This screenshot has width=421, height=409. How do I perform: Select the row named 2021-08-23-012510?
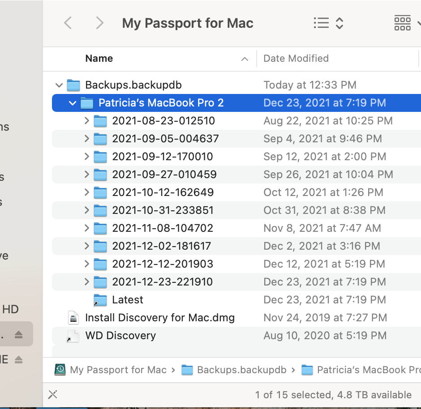coord(236,121)
